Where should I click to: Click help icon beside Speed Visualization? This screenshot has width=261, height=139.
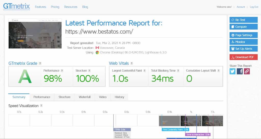(41, 106)
